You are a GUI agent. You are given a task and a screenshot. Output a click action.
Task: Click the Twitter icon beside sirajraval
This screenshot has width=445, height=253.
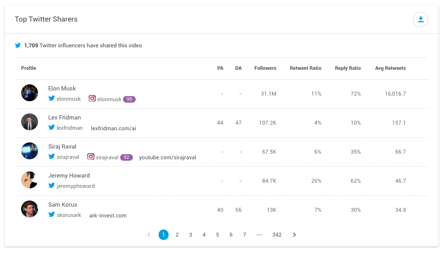(52, 157)
